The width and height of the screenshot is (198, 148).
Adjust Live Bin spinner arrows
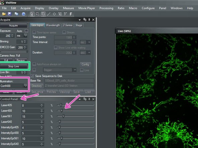[x=25, y=73]
